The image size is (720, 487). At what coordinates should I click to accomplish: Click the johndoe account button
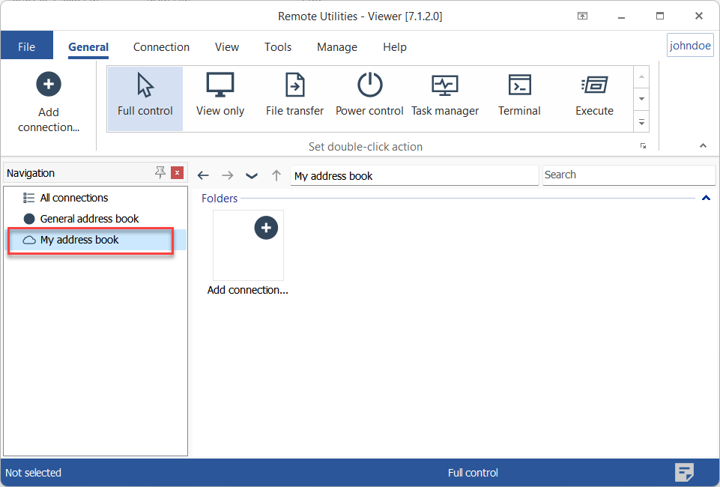tap(689, 46)
